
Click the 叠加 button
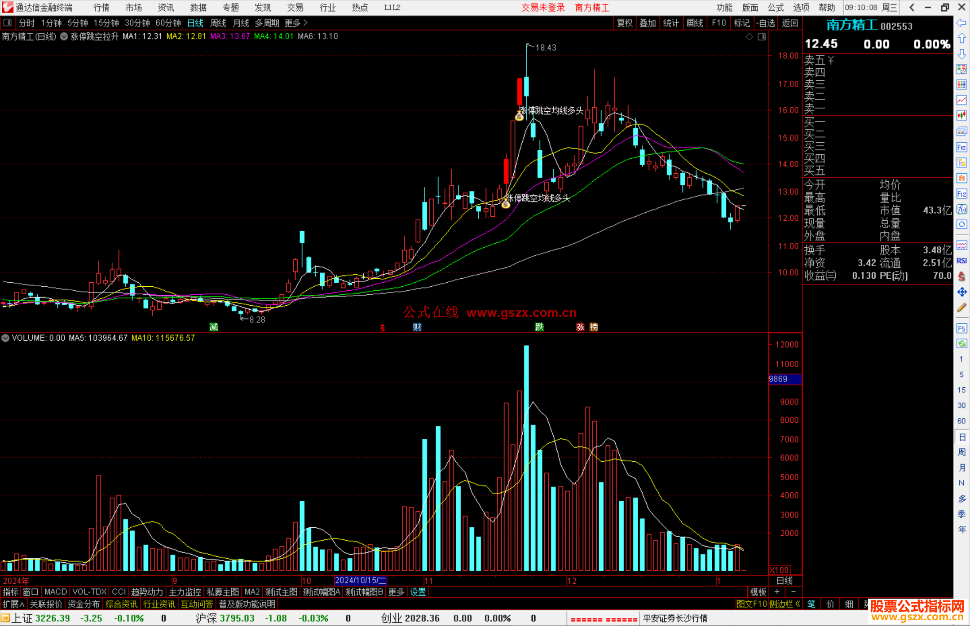pyautogui.click(x=648, y=23)
